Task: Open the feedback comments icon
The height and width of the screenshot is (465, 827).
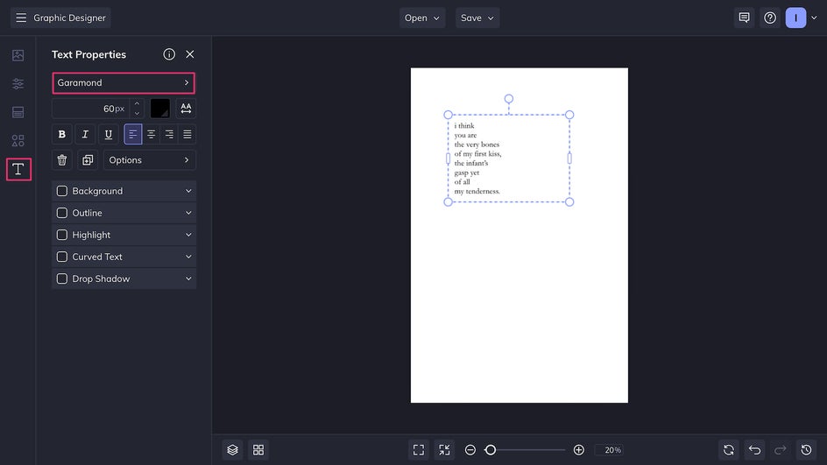Action: tap(744, 18)
